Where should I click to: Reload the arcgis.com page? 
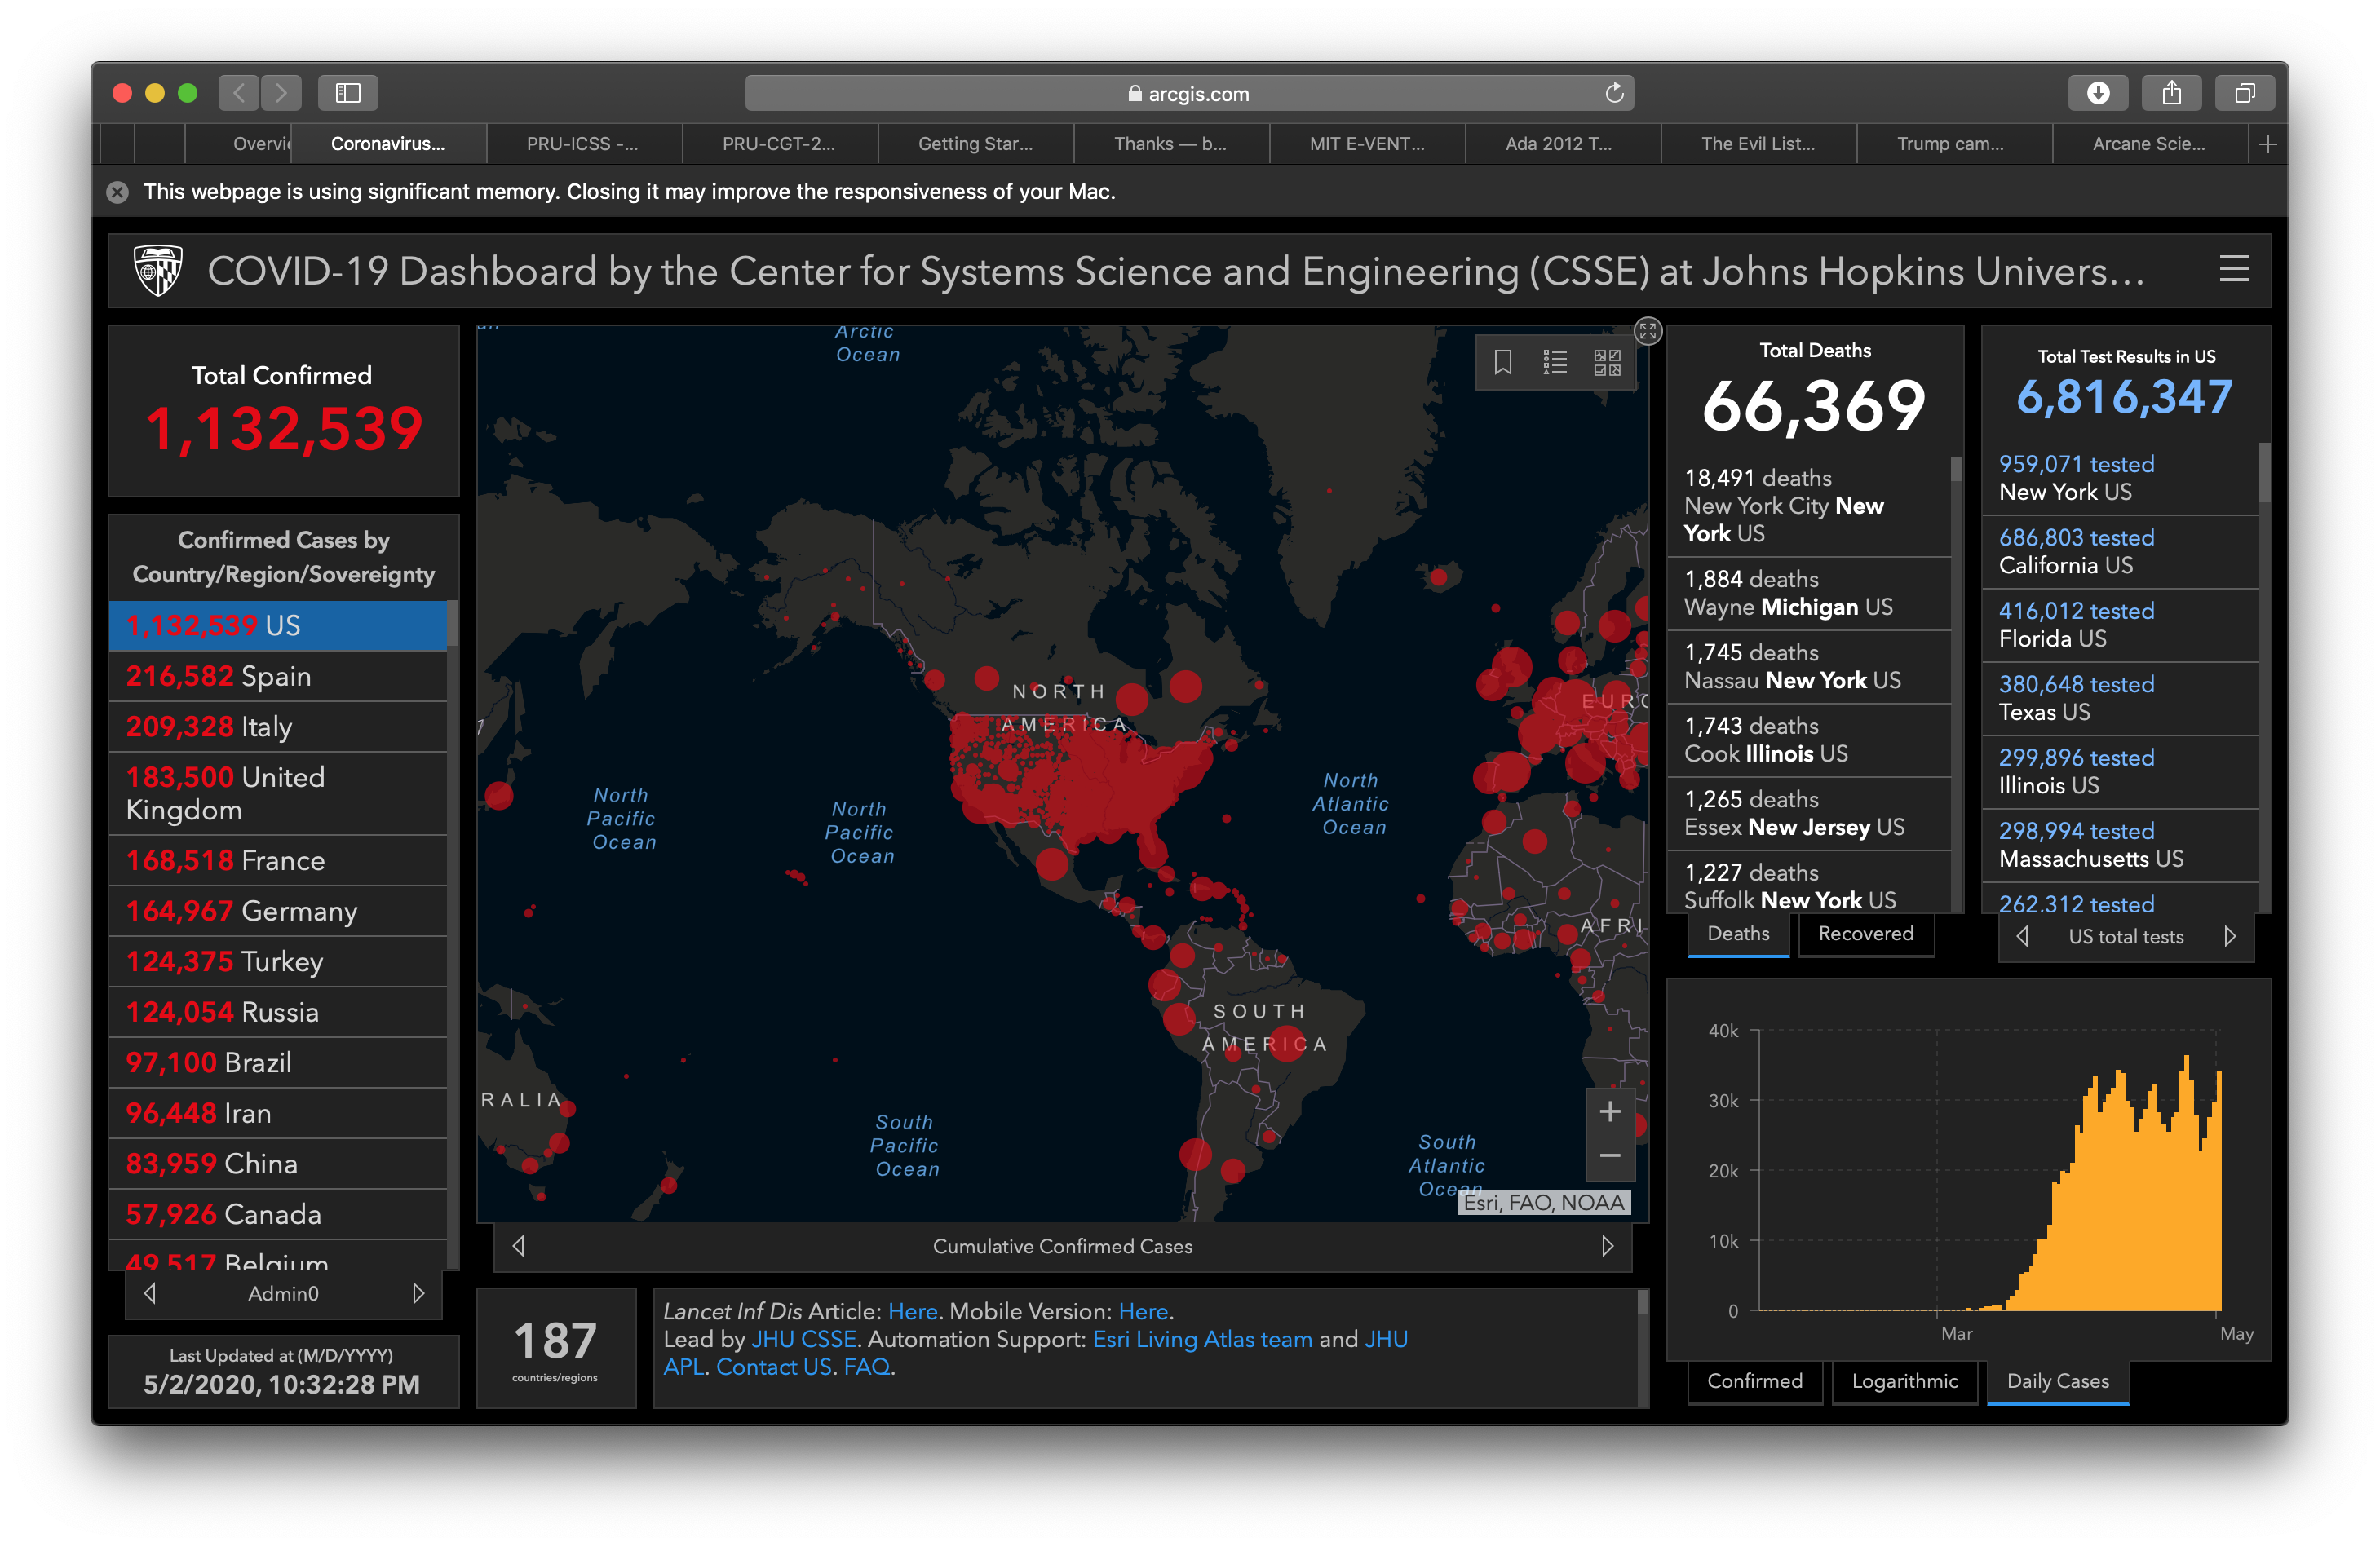pyautogui.click(x=1614, y=93)
